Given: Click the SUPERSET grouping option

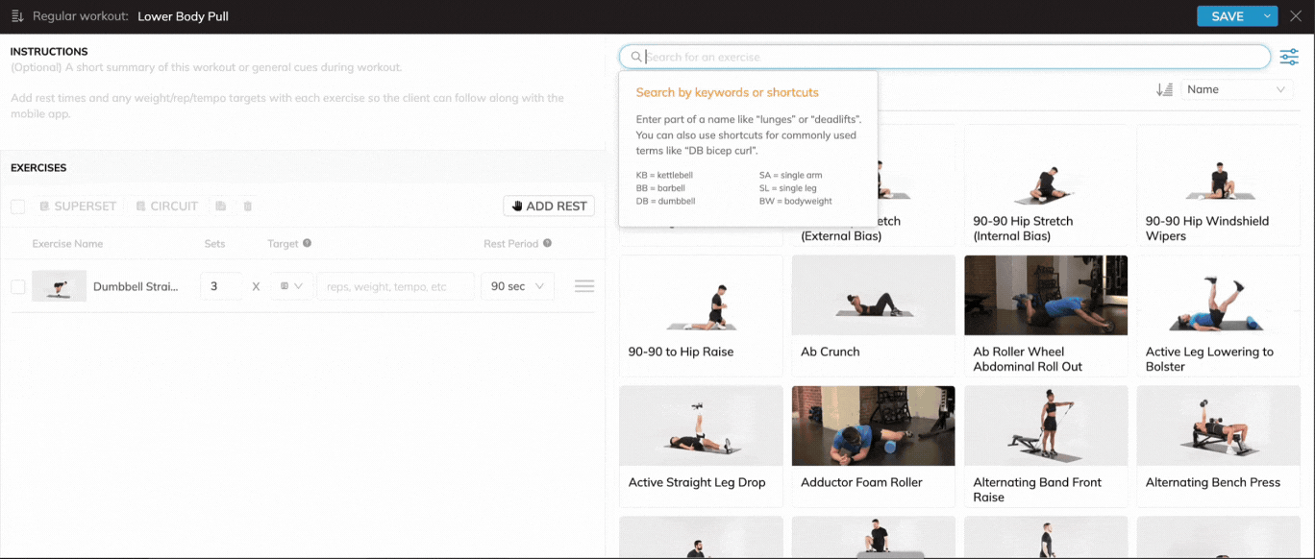Looking at the screenshot, I should tap(77, 207).
